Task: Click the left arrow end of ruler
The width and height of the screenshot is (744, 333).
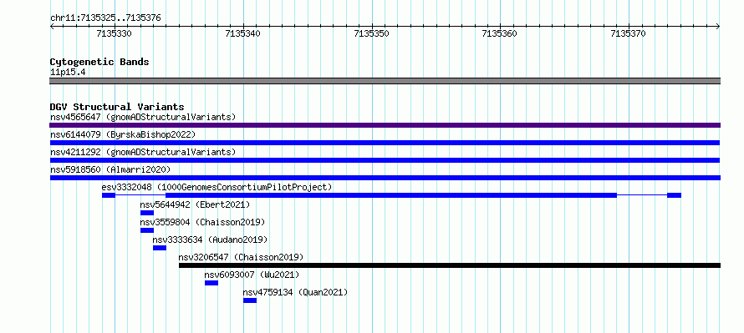Action: [52, 27]
